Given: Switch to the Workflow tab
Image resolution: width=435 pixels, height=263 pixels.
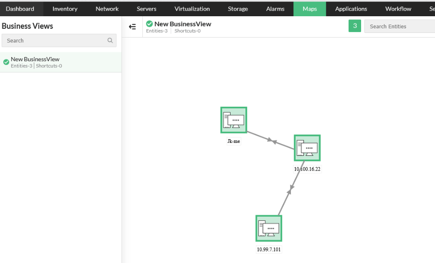Looking at the screenshot, I should pos(398,9).
